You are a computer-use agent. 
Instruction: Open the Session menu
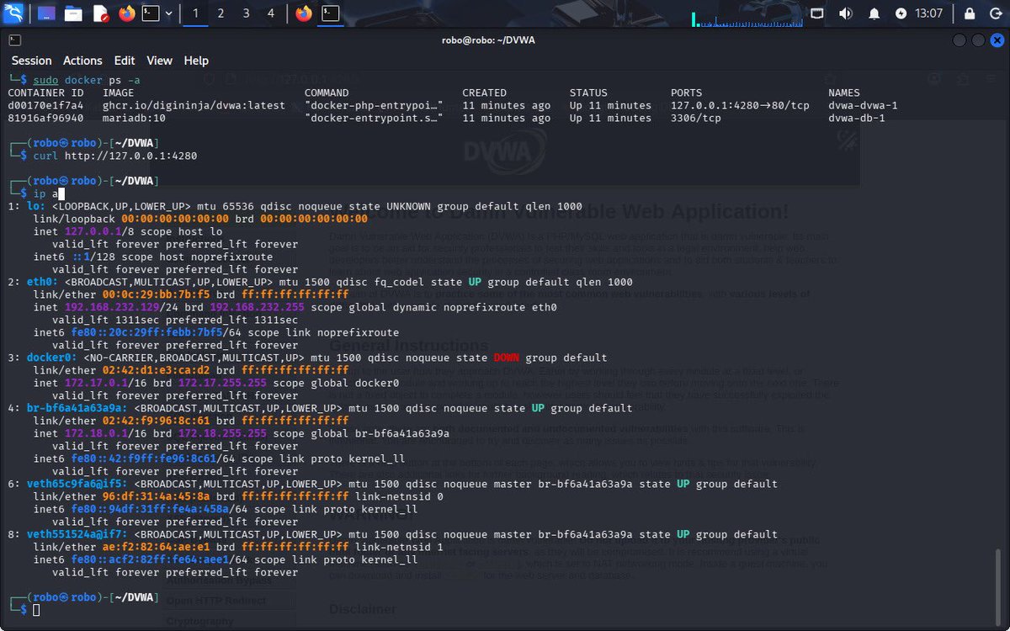pyautogui.click(x=31, y=61)
